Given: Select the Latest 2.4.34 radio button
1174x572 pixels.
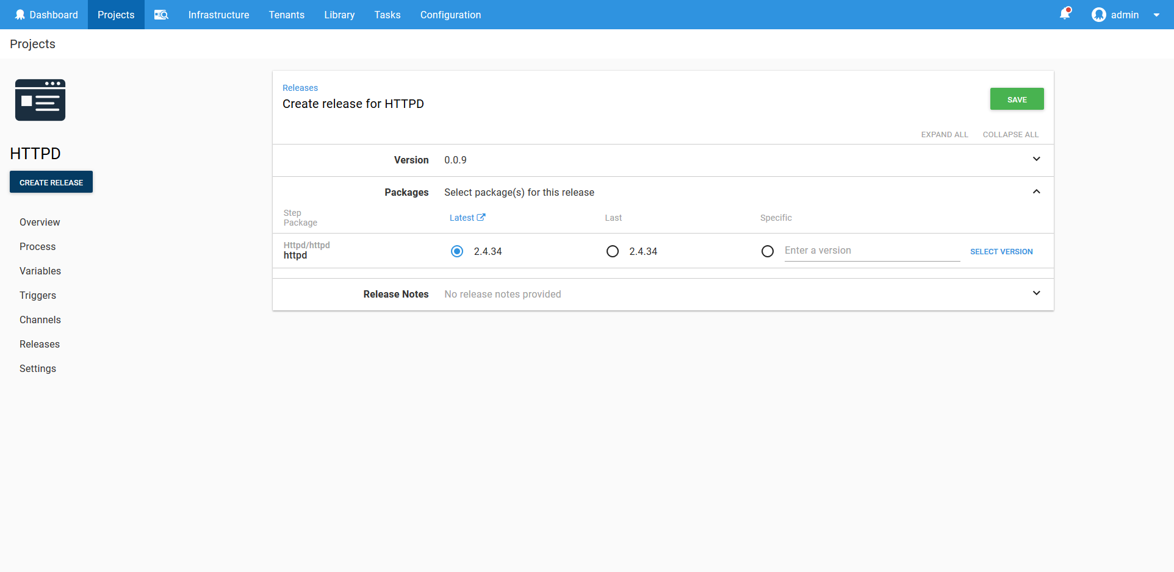Looking at the screenshot, I should (457, 251).
